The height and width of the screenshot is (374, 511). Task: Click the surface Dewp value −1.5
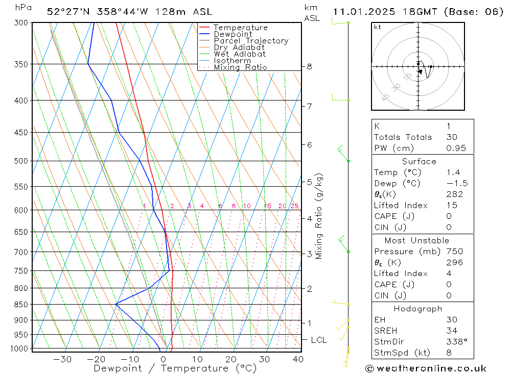[457, 183]
